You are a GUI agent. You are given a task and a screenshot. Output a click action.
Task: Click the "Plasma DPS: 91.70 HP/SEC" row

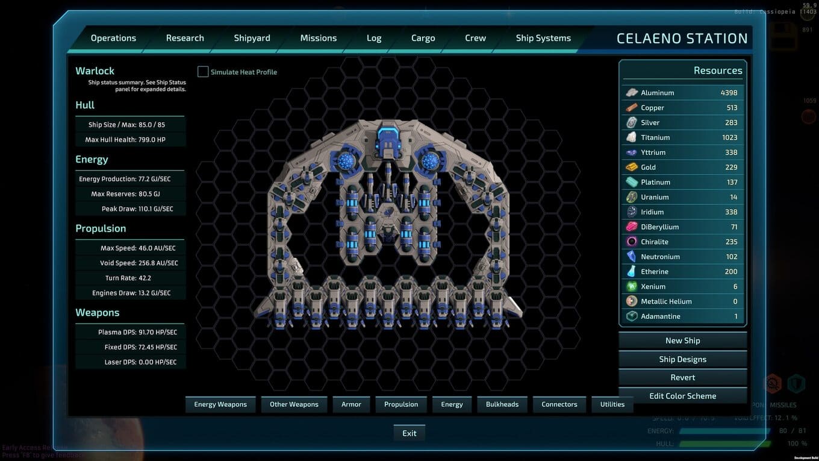tap(130, 332)
